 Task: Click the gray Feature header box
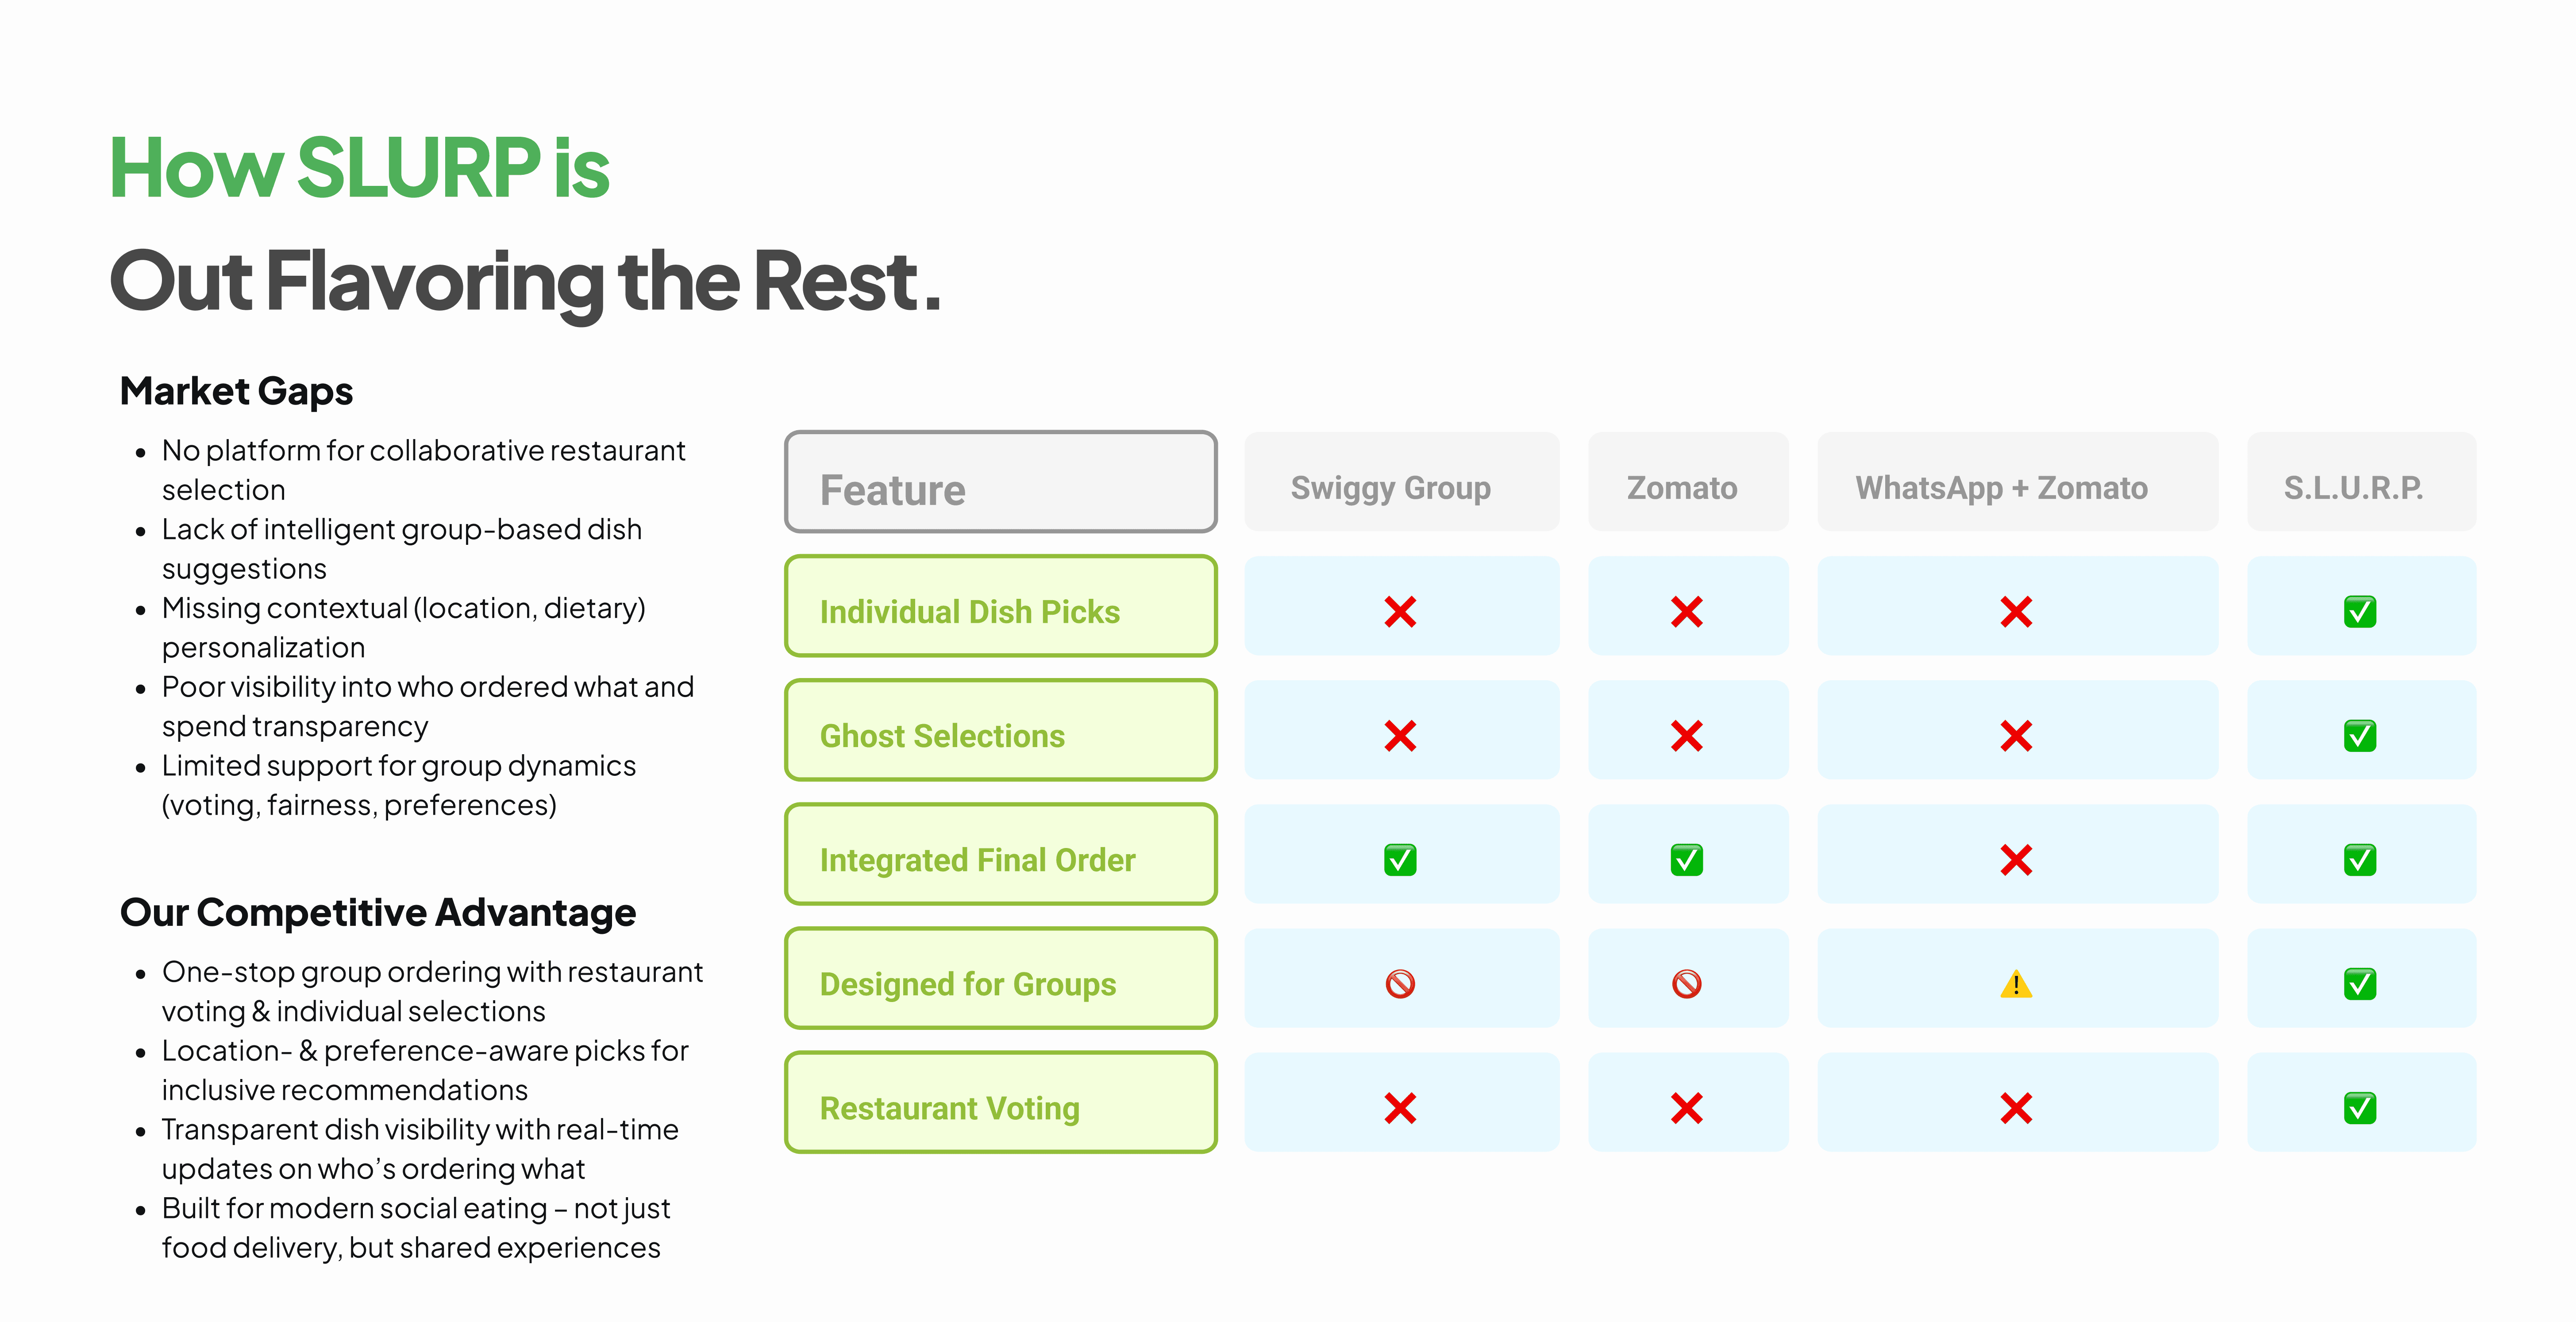pyautogui.click(x=1001, y=482)
